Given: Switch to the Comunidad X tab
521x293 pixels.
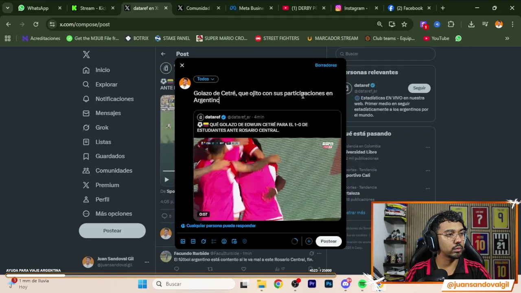Looking at the screenshot, I should tap(199, 8).
